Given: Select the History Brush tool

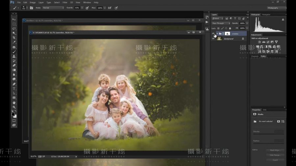Looking at the screenshot, I should tap(14, 61).
